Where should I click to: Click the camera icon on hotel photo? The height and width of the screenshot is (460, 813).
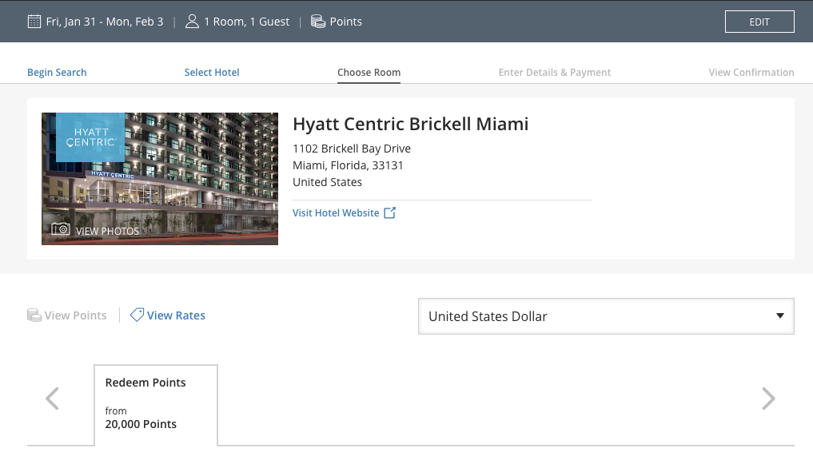(61, 230)
